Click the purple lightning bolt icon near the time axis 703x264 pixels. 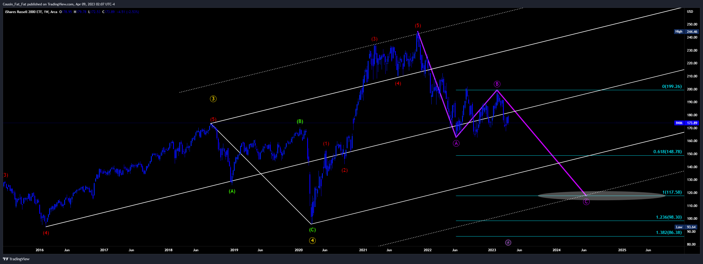tap(508, 242)
